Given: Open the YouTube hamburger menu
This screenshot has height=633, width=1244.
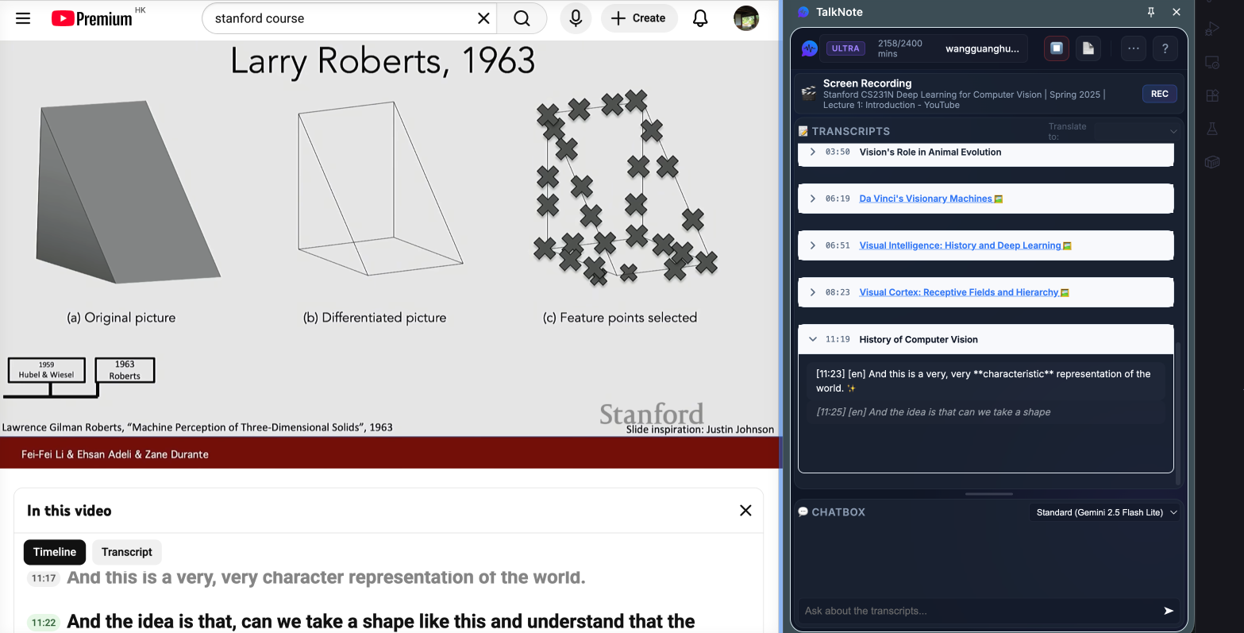Looking at the screenshot, I should pos(22,17).
